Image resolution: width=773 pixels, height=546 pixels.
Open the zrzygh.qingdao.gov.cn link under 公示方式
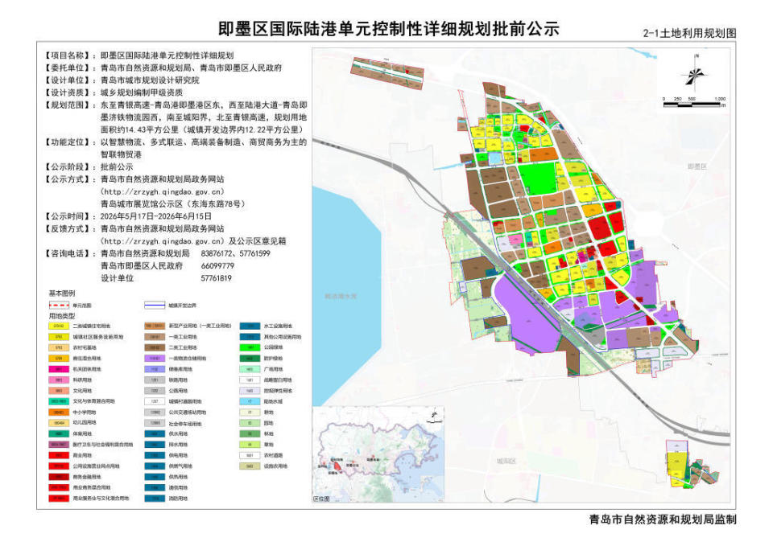pyautogui.click(x=162, y=191)
